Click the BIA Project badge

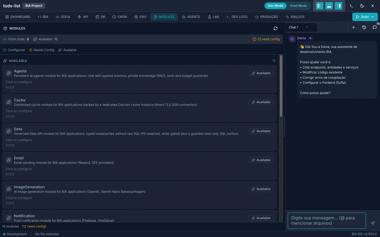34,6
